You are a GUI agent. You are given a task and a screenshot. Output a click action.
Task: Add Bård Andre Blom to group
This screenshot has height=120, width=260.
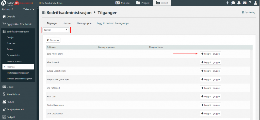click(210, 54)
